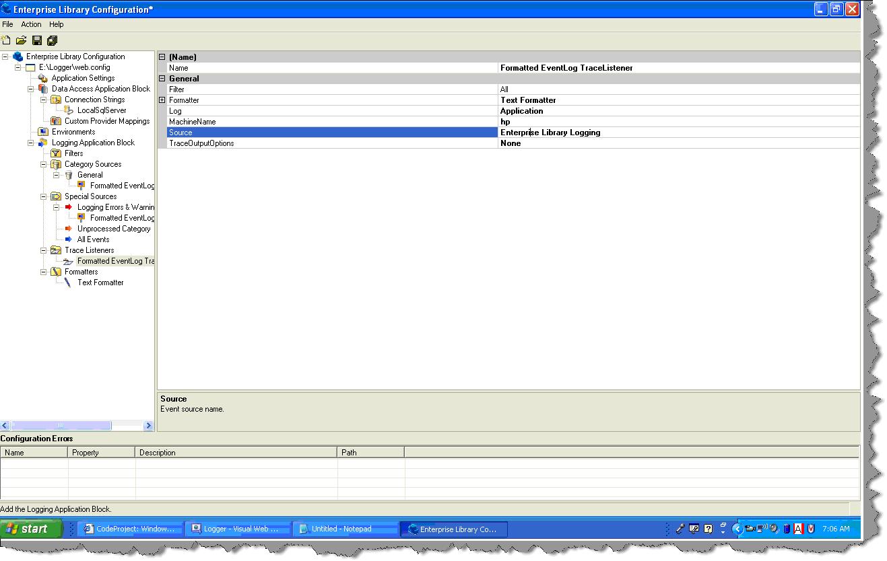Screen dimensions: 887x561
Task: Collapse the Category Sources node
Action: point(43,164)
